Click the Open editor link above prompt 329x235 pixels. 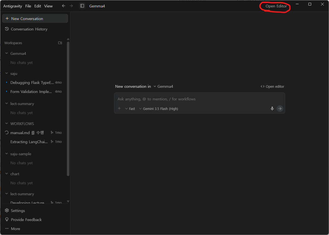pyautogui.click(x=272, y=86)
